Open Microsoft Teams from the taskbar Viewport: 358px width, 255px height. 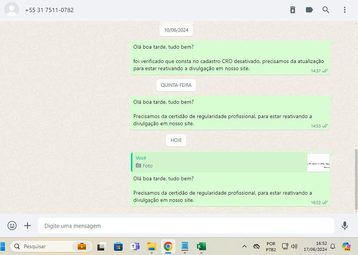(135, 246)
